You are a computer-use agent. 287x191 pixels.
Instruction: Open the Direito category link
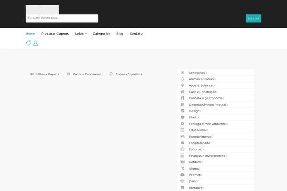pyautogui.click(x=194, y=117)
